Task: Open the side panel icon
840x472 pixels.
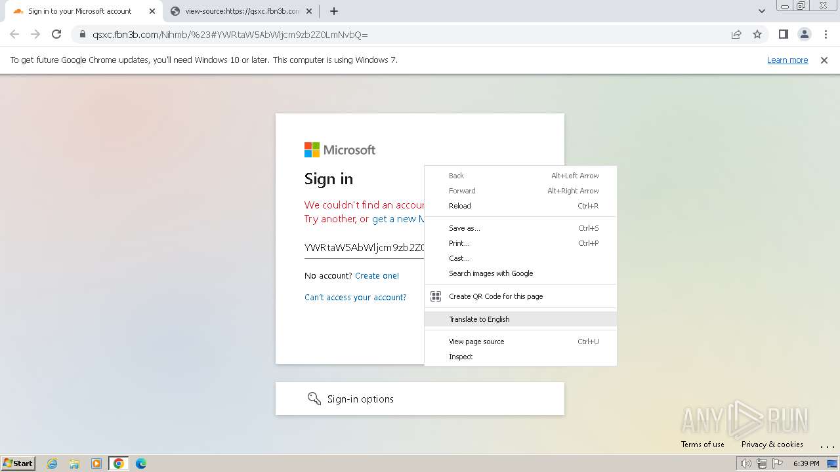Action: [x=783, y=34]
